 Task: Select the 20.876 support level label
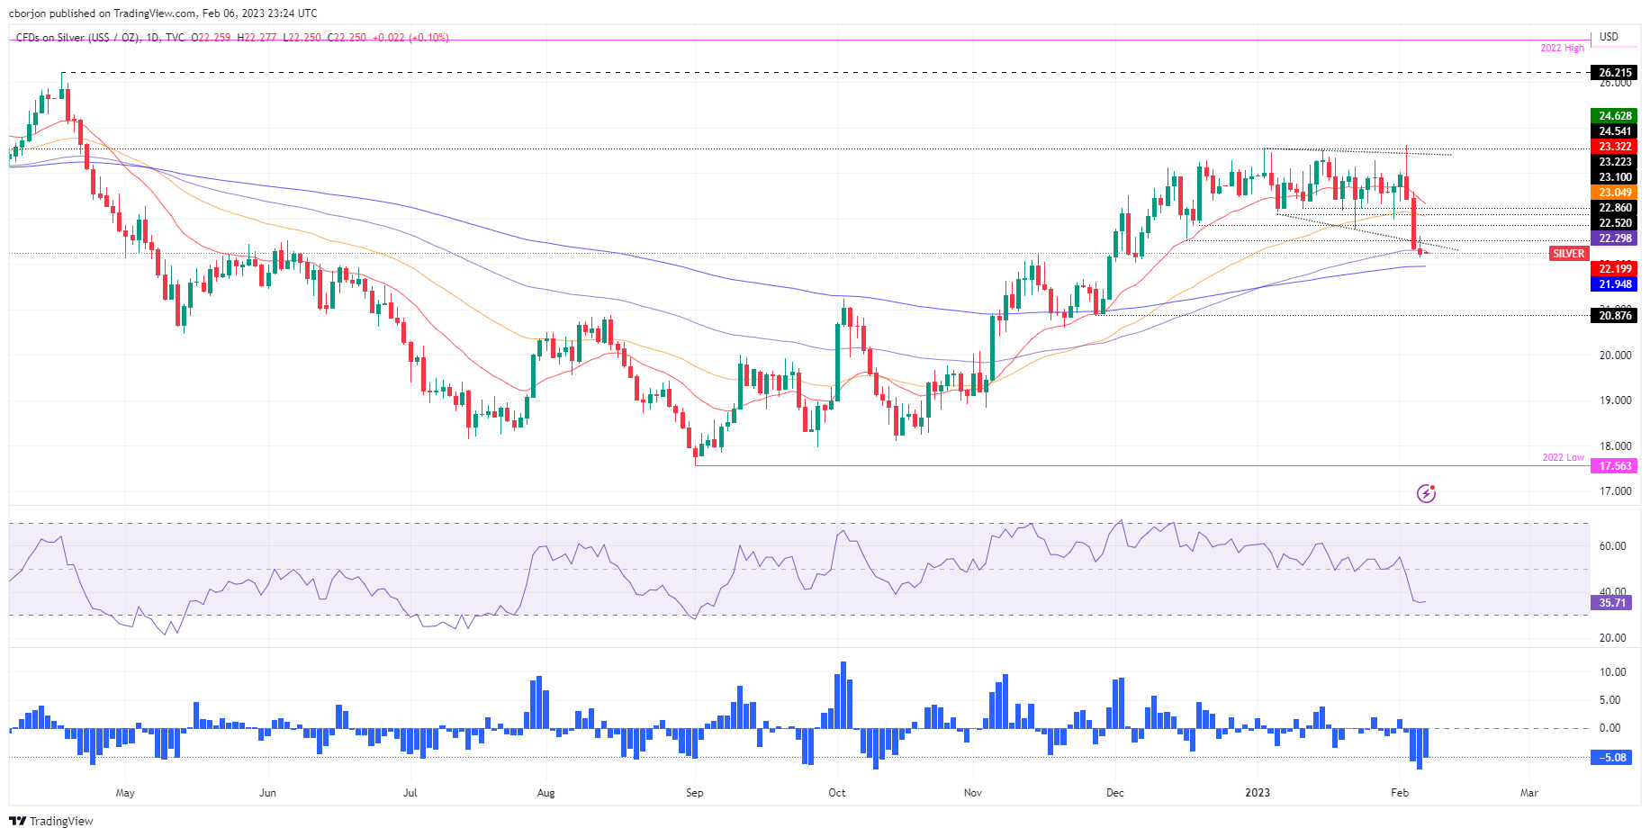point(1615,316)
